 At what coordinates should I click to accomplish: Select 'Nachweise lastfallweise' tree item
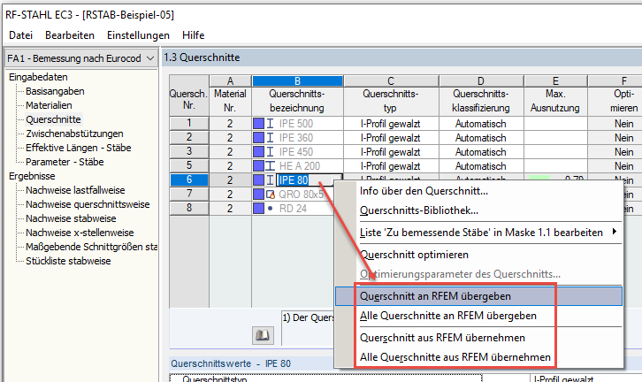pos(75,190)
